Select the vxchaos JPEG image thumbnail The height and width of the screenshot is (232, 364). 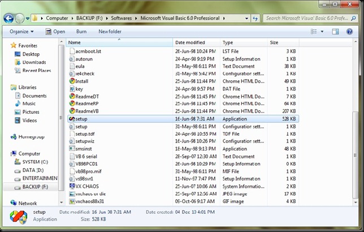(x=72, y=194)
